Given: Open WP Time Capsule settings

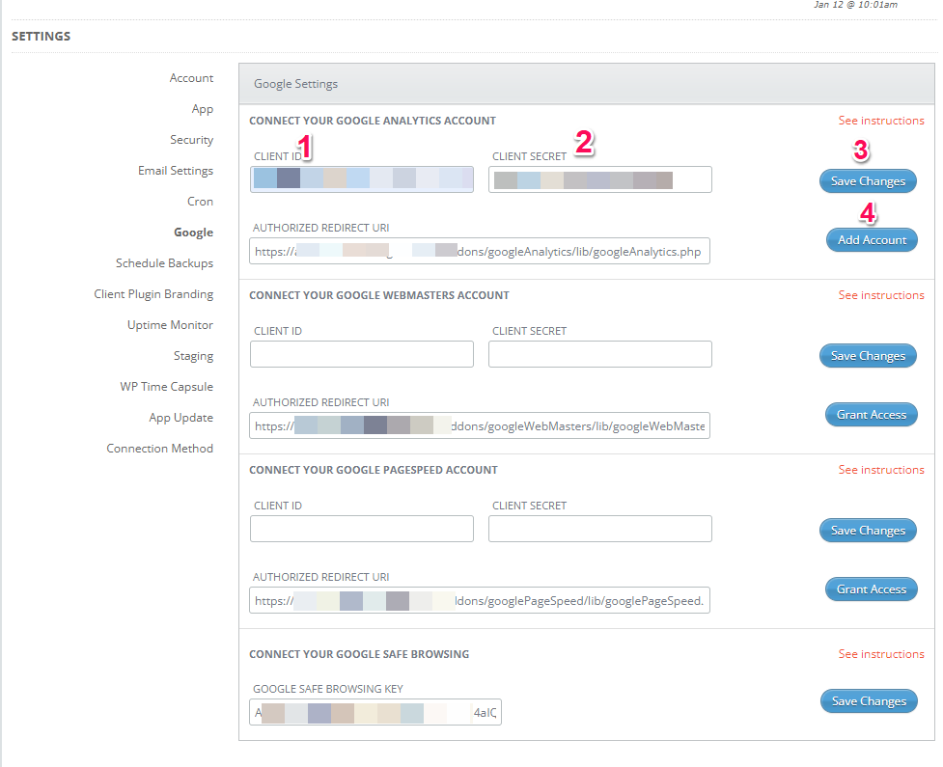Looking at the screenshot, I should [166, 387].
